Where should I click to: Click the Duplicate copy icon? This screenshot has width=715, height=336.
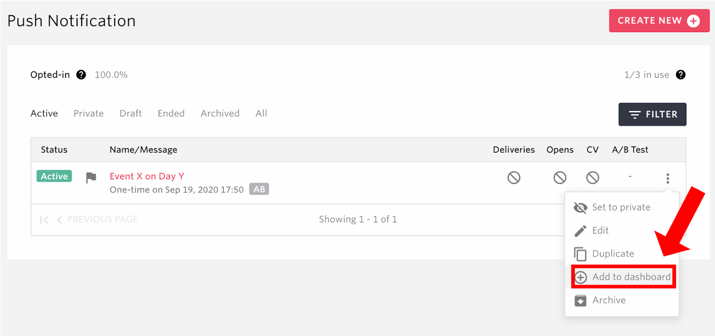[x=580, y=254]
